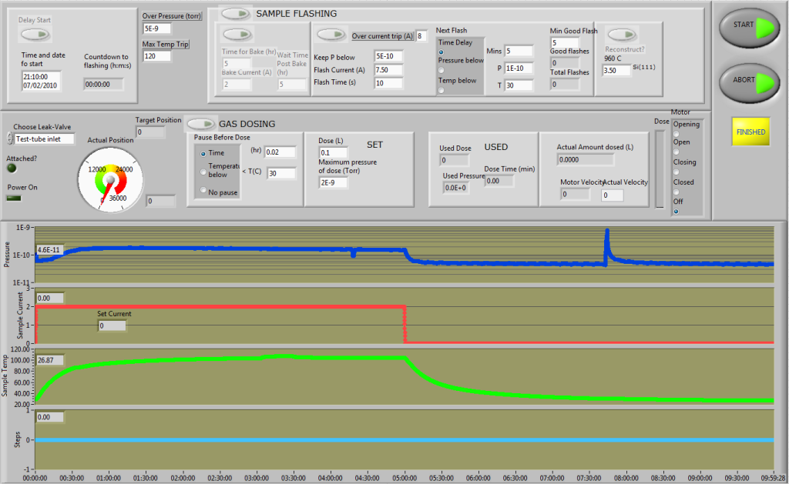789x484 pixels.
Task: Click the ABORT button
Action: pos(749,82)
